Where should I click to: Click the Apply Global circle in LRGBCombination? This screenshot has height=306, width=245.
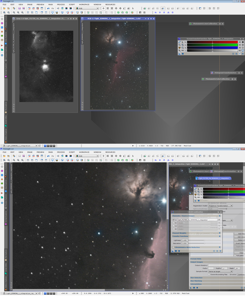click(179, 251)
